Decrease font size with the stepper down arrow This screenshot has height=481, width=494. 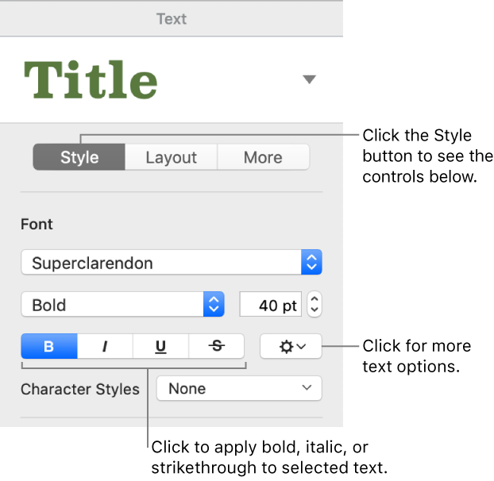tap(315, 310)
